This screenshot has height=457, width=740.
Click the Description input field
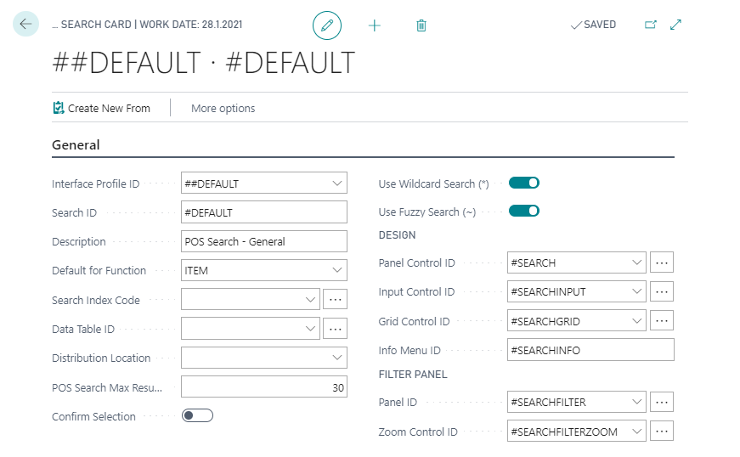(264, 241)
